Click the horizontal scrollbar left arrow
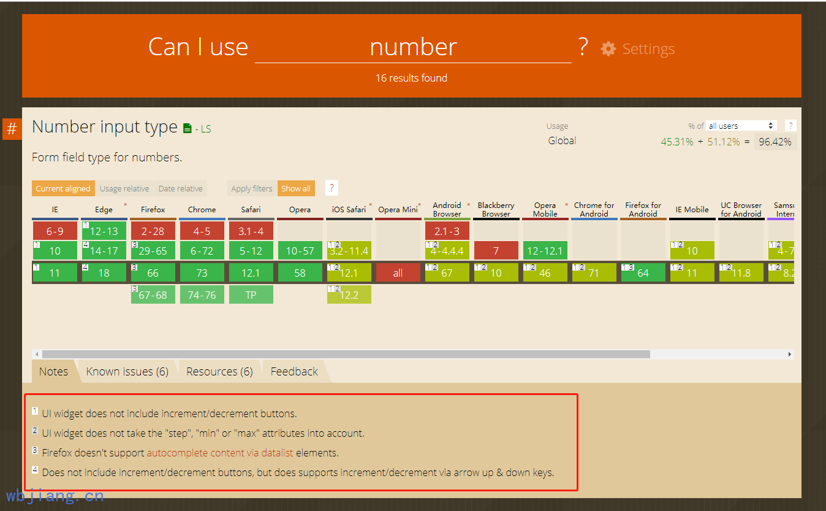 pyautogui.click(x=37, y=355)
